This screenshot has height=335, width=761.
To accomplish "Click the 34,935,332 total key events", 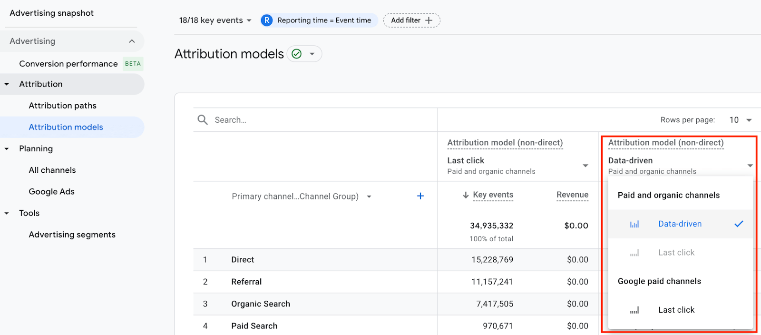I will pos(492,226).
